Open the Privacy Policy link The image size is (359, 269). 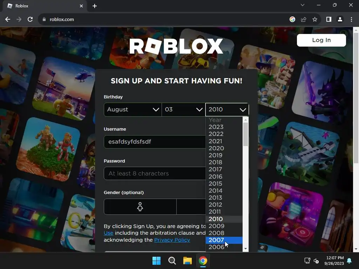[172, 240]
